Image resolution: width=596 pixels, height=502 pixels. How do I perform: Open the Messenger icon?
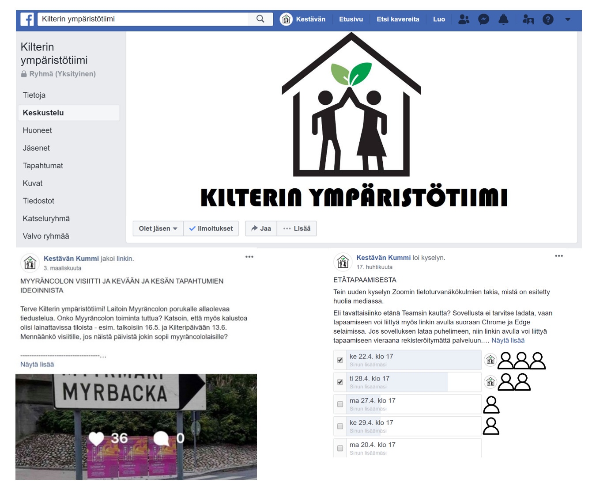[x=483, y=19]
